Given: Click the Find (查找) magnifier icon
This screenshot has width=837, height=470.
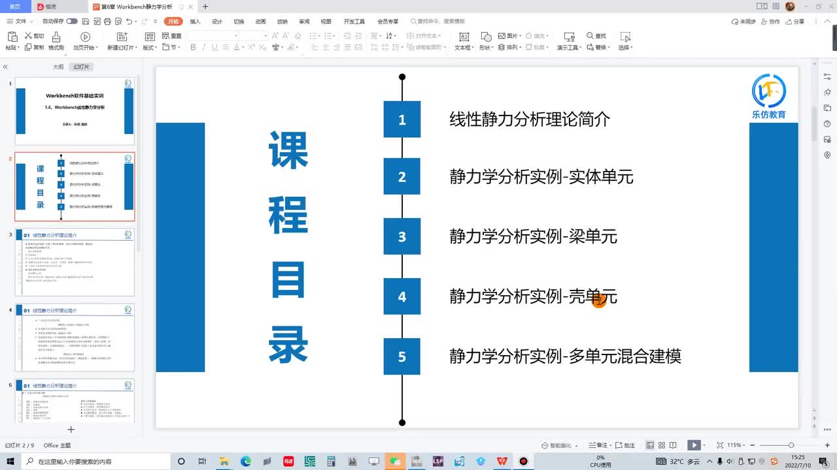Looking at the screenshot, I should [x=590, y=36].
